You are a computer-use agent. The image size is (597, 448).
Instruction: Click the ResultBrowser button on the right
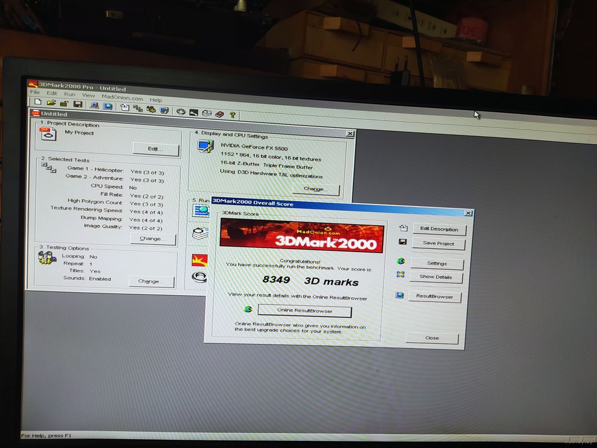[435, 296]
